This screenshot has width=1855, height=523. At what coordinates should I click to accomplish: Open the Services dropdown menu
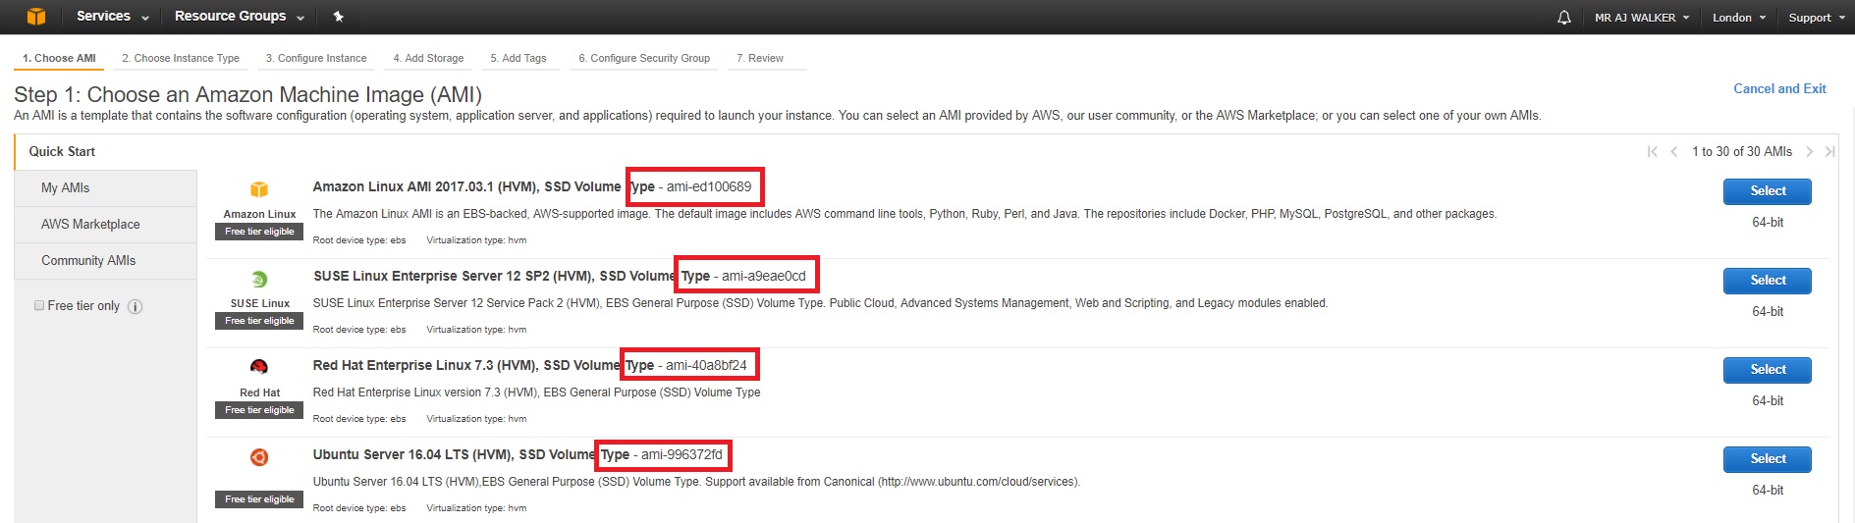(x=113, y=17)
